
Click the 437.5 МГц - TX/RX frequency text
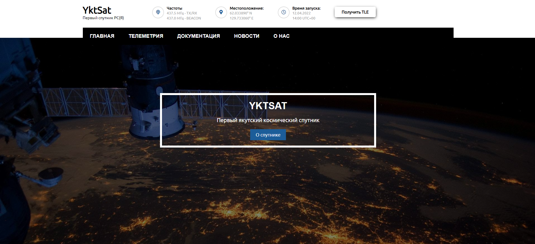[x=182, y=13]
